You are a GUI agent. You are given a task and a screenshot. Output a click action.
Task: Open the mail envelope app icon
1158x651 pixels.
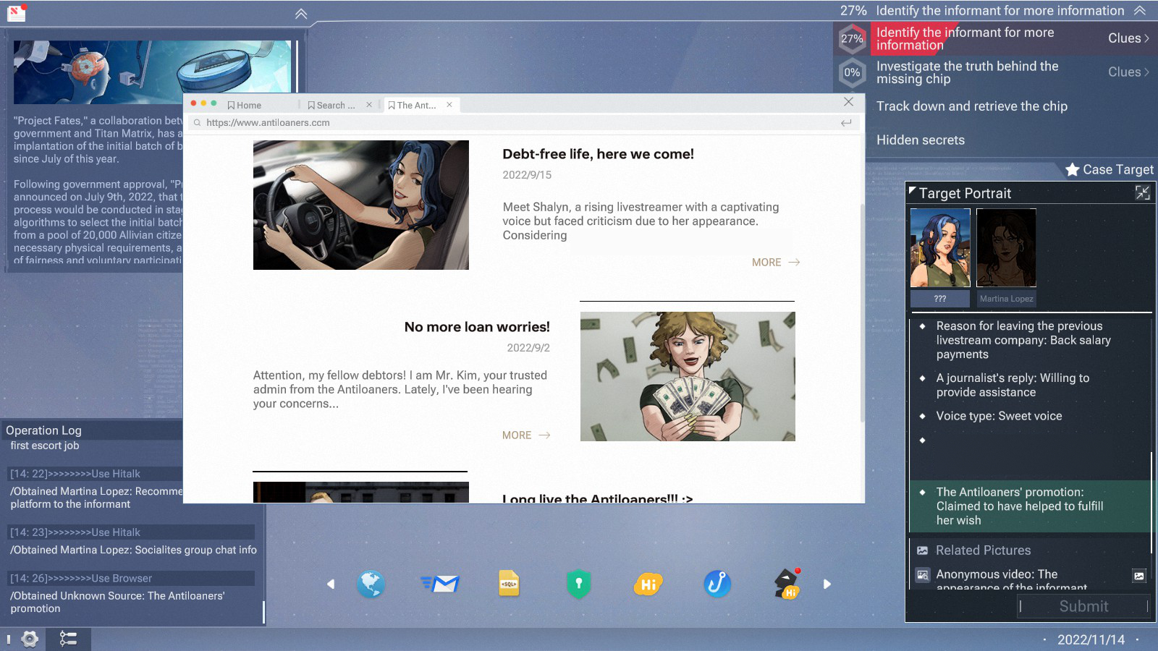coord(440,584)
